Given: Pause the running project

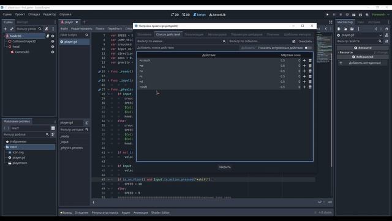Looking at the screenshot, I should [334, 15].
